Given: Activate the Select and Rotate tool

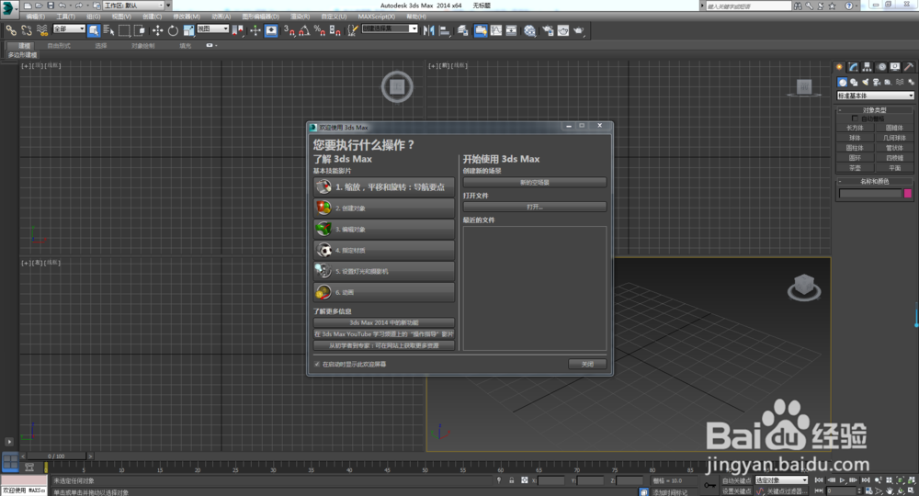Looking at the screenshot, I should [173, 30].
